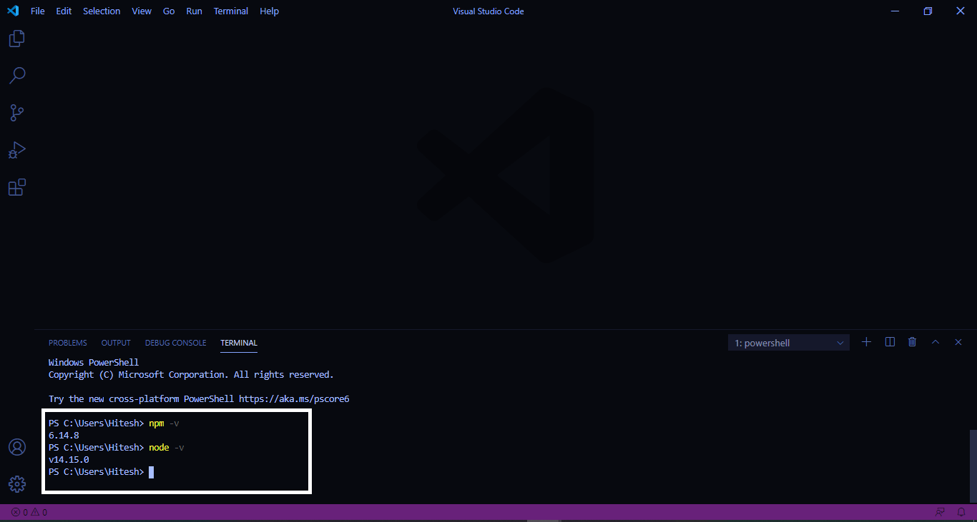Open the Run menu
977x522 pixels.
(194, 11)
